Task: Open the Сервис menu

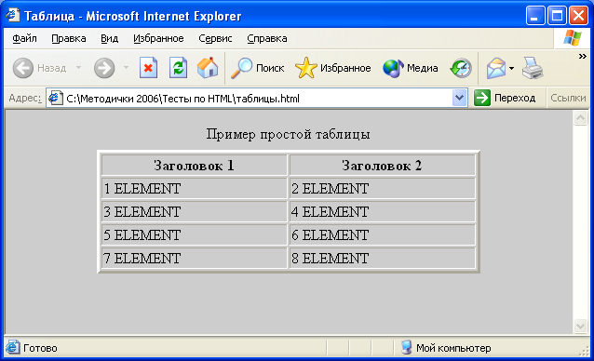Action: [x=215, y=38]
